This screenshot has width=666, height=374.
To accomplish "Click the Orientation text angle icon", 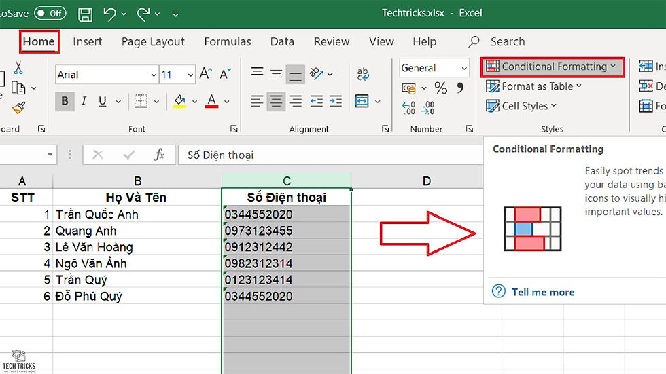I will tap(317, 74).
